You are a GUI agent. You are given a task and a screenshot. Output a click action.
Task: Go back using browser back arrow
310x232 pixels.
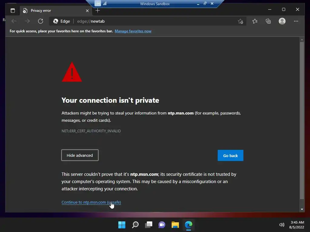[x=14, y=21]
